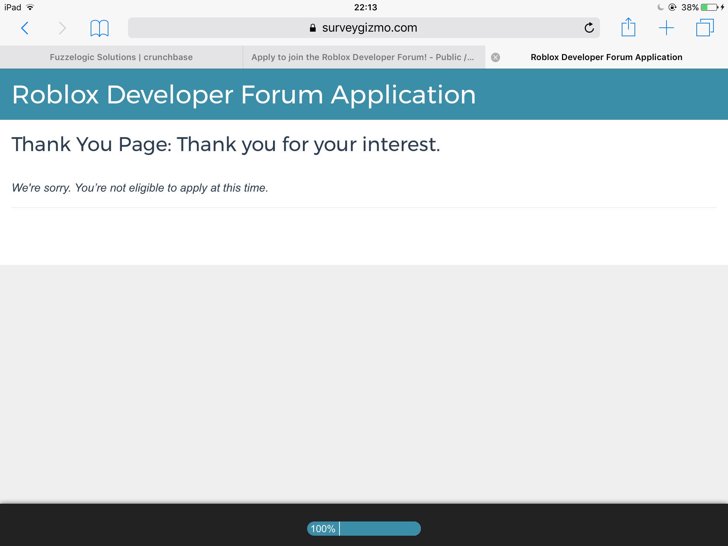Tap the 22:13 clock in status bar
This screenshot has height=546, width=728.
point(365,7)
